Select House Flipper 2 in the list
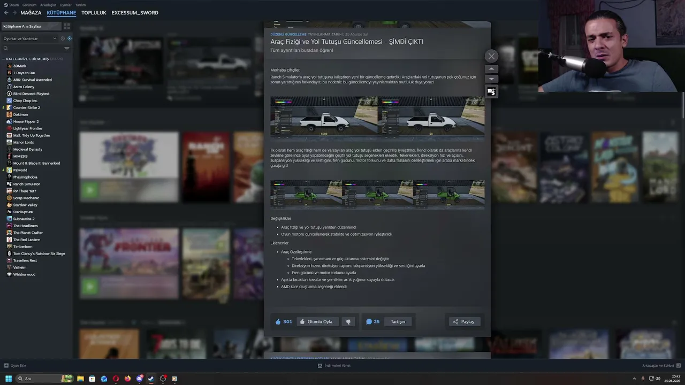This screenshot has height=385, width=685. 26,121
